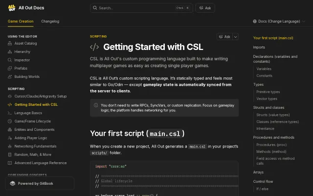This screenshot has height=196, width=313.
Task: Focus the Search input field
Action: pyautogui.click(x=141, y=8)
